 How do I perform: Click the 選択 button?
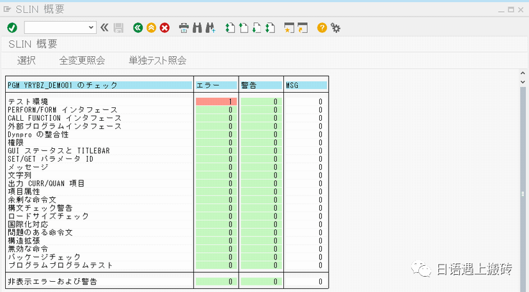pyautogui.click(x=26, y=60)
